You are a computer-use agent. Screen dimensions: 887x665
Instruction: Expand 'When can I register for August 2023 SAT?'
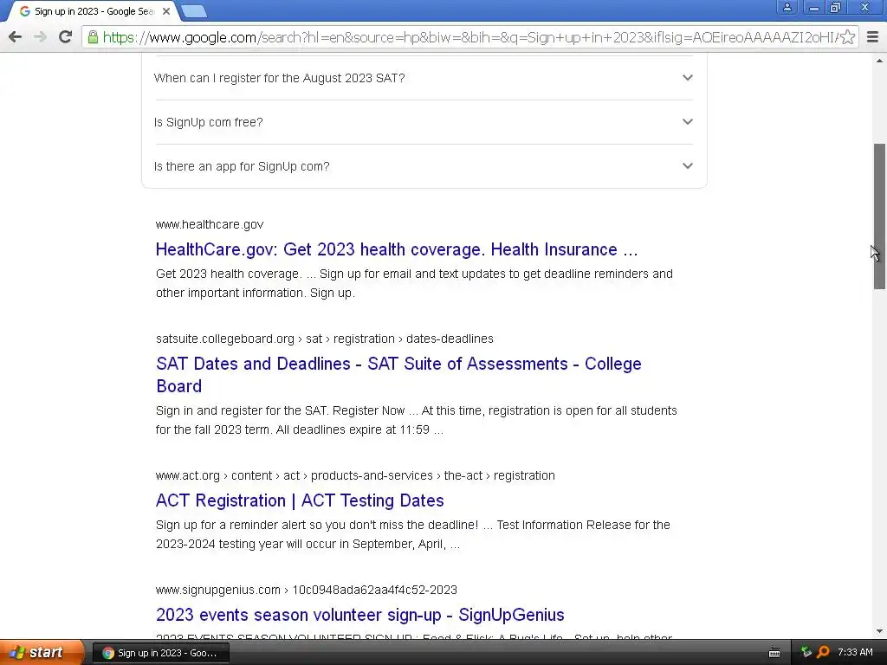(x=424, y=78)
